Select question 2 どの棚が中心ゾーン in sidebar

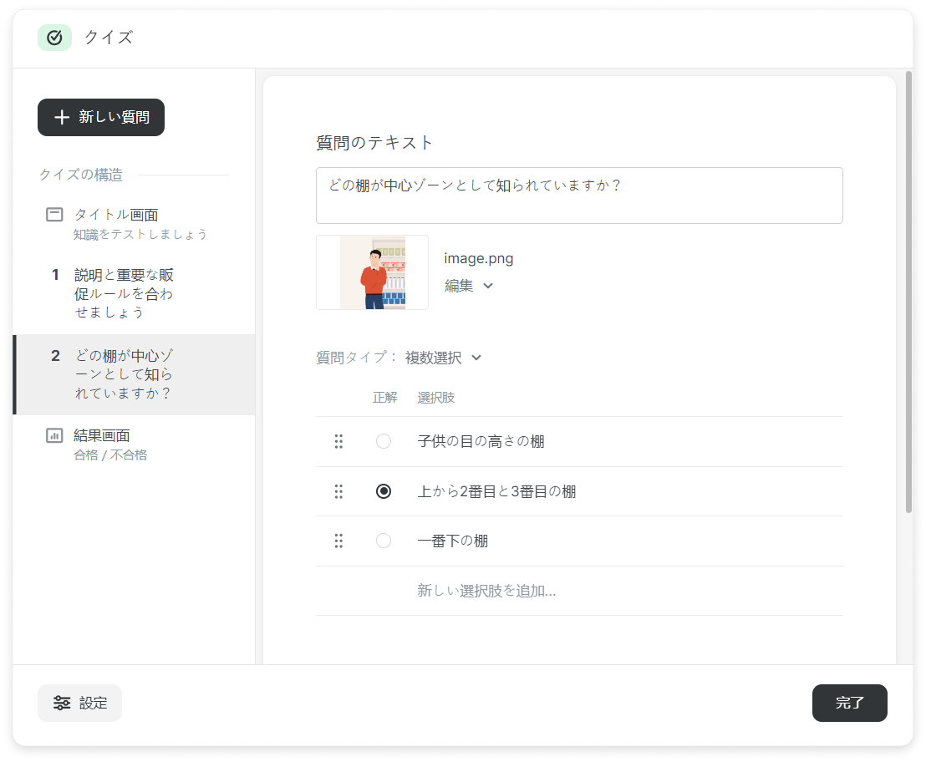point(123,374)
